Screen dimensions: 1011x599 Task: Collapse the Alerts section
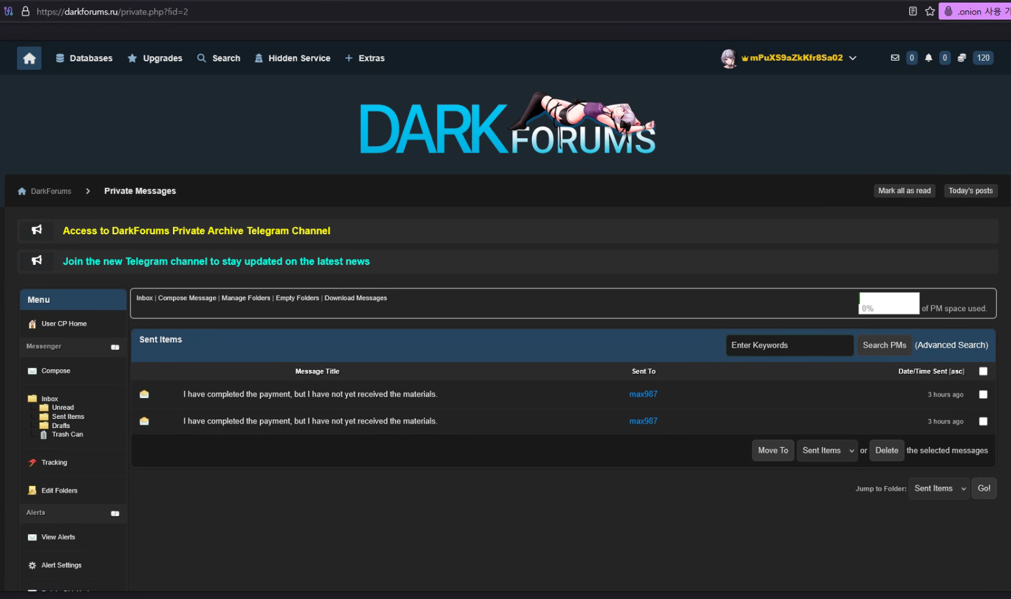pos(115,514)
